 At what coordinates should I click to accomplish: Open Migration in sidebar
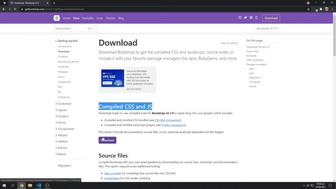[x=64, y=166]
